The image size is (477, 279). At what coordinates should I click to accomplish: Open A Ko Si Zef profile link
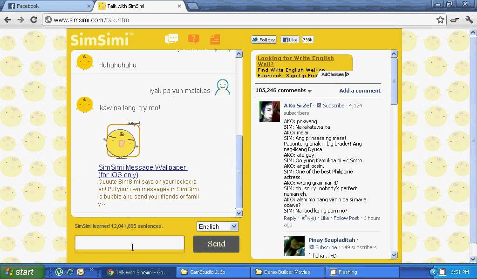[298, 106]
